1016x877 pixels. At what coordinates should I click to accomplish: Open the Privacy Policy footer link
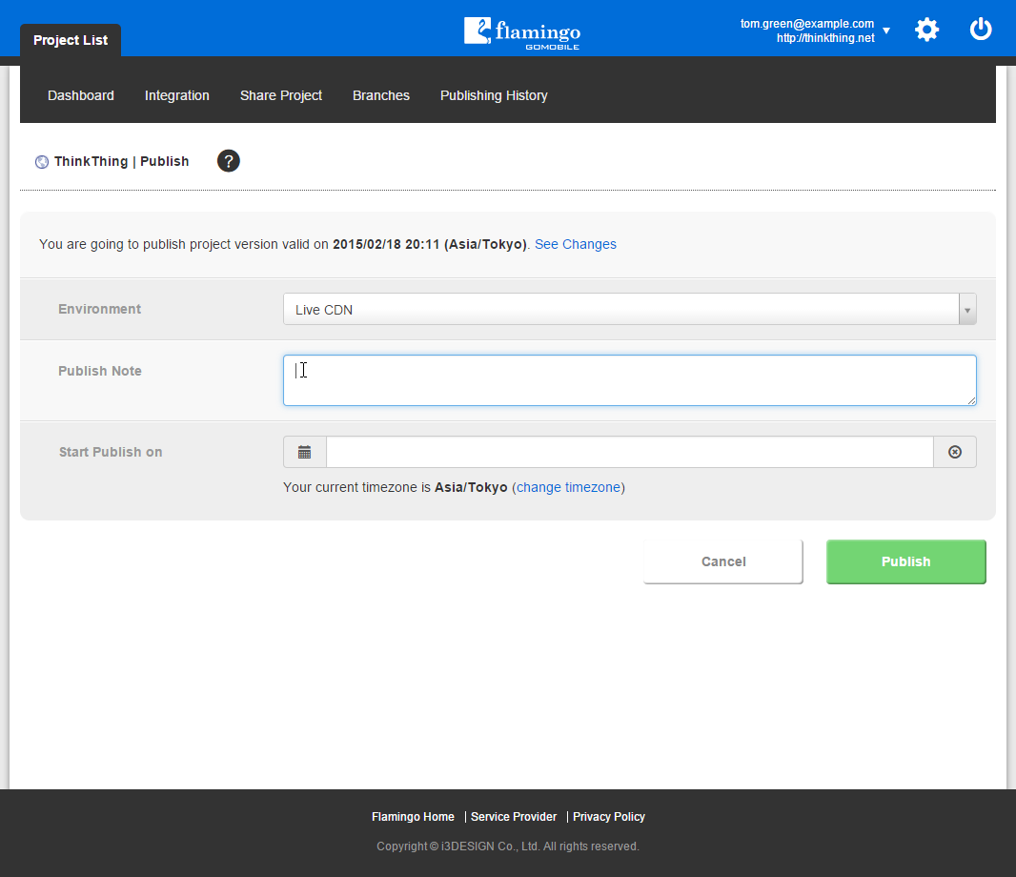click(x=608, y=817)
